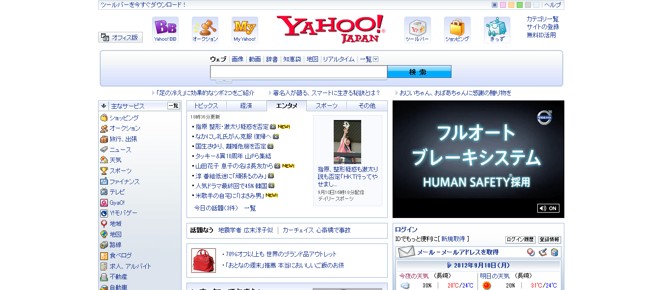Viewport: 662px width, 290px height.
Task: Switch to the トピックス tab
Action: click(207, 106)
